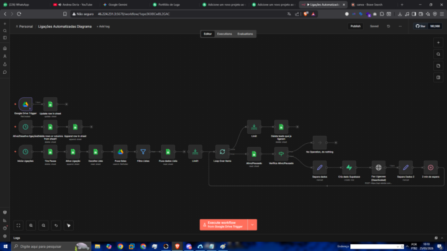Add a node with the plus button
The height and width of the screenshot is (251, 447).
point(438,42)
